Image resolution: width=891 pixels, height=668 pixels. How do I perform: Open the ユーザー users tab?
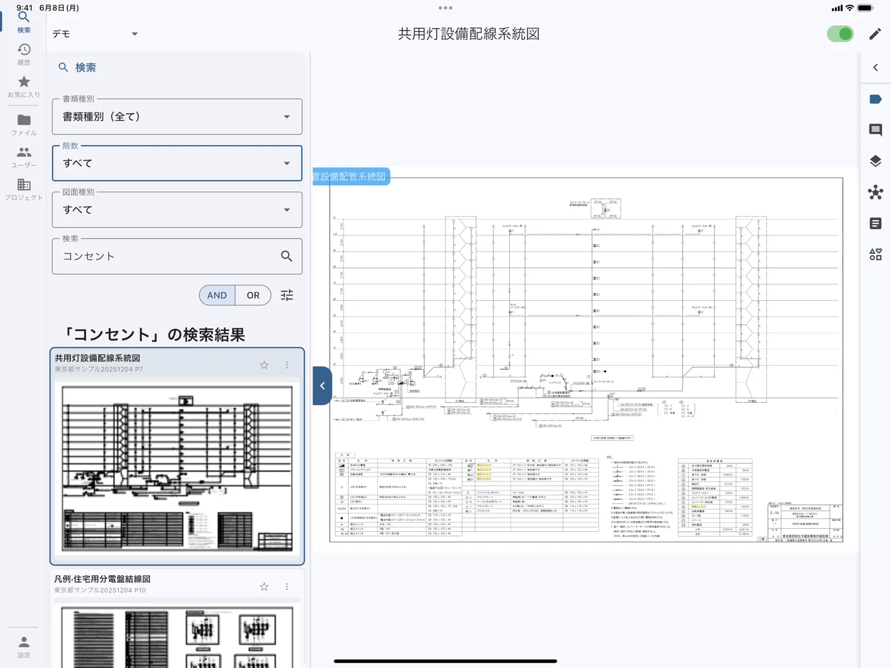(24, 157)
